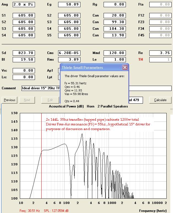Click the Con length field showing 13.90
This screenshot has width=173, height=213.
(115, 35)
